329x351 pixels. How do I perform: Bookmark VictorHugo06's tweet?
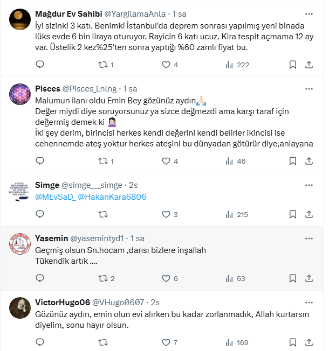click(x=293, y=342)
